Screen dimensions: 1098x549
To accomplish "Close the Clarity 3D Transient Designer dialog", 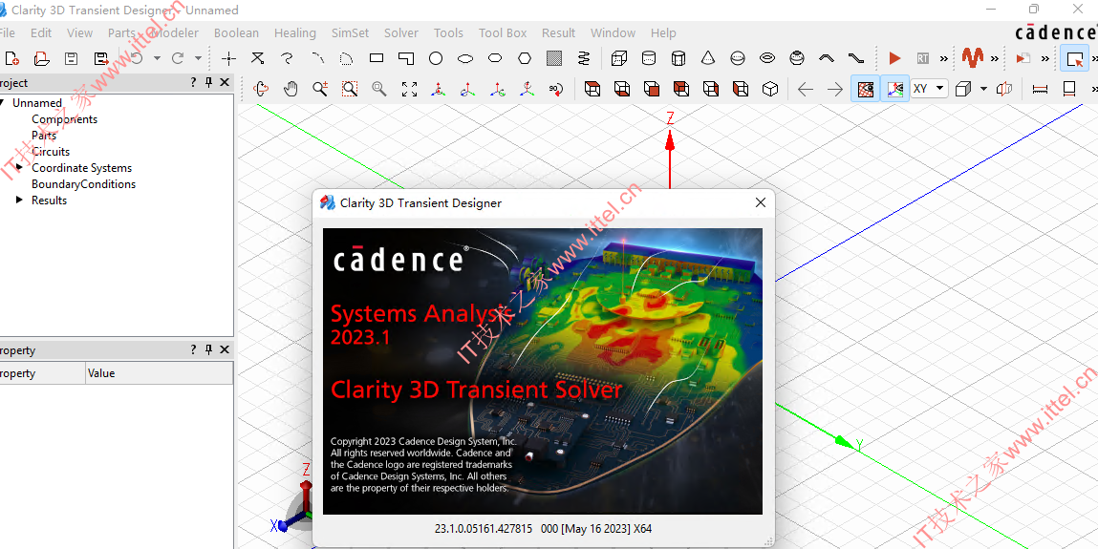I will (x=761, y=202).
